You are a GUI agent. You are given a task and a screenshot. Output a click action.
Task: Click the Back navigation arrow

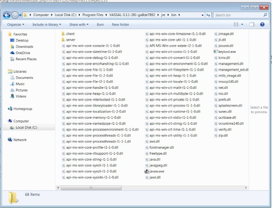pos(6,15)
